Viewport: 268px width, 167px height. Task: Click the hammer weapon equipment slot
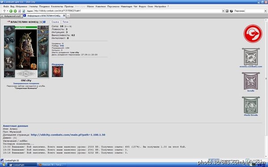tap(9, 49)
